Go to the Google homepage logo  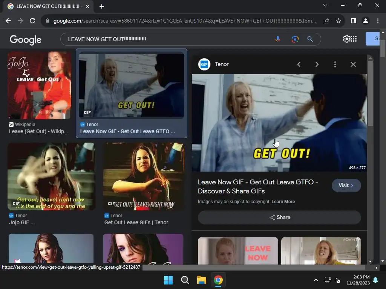pos(26,40)
